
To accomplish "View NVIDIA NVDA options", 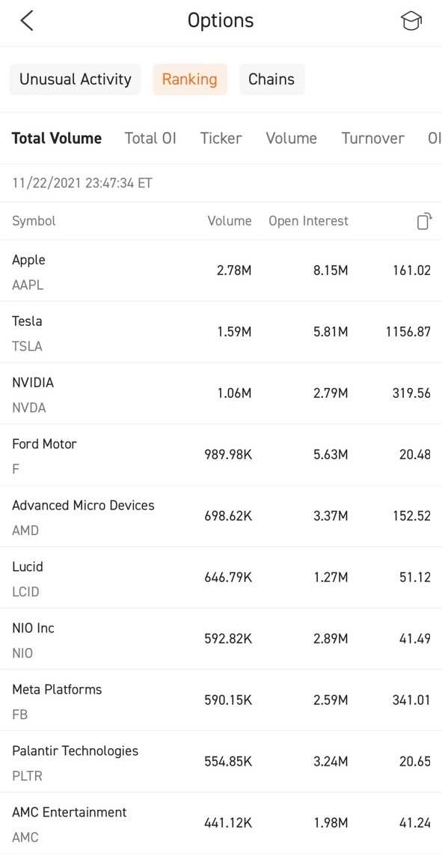I will click(x=221, y=394).
